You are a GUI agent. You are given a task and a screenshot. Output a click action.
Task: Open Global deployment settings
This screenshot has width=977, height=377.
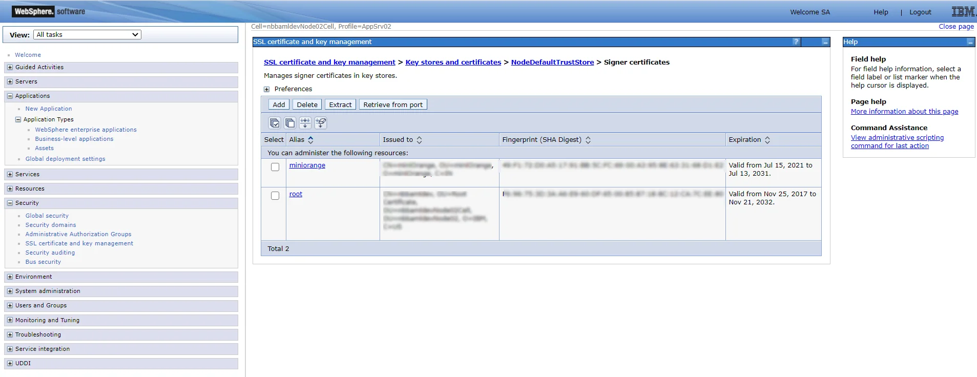(x=65, y=159)
